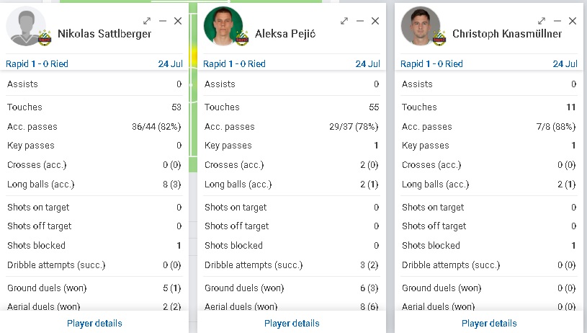
Task: Close the Aleksa Pejić player card
Action: click(x=375, y=22)
